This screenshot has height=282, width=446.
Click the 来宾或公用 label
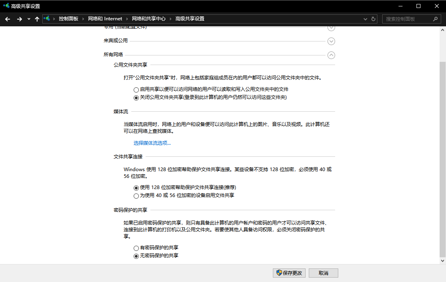(115, 41)
